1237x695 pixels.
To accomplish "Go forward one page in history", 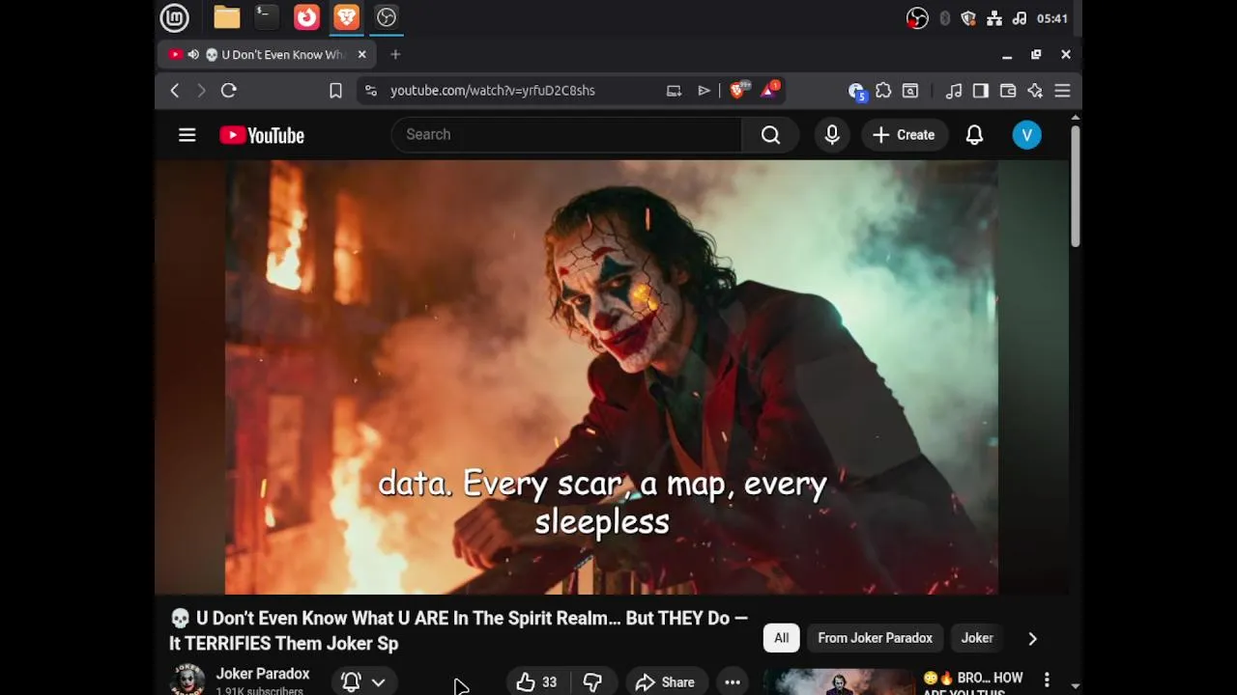I will 201,91.
